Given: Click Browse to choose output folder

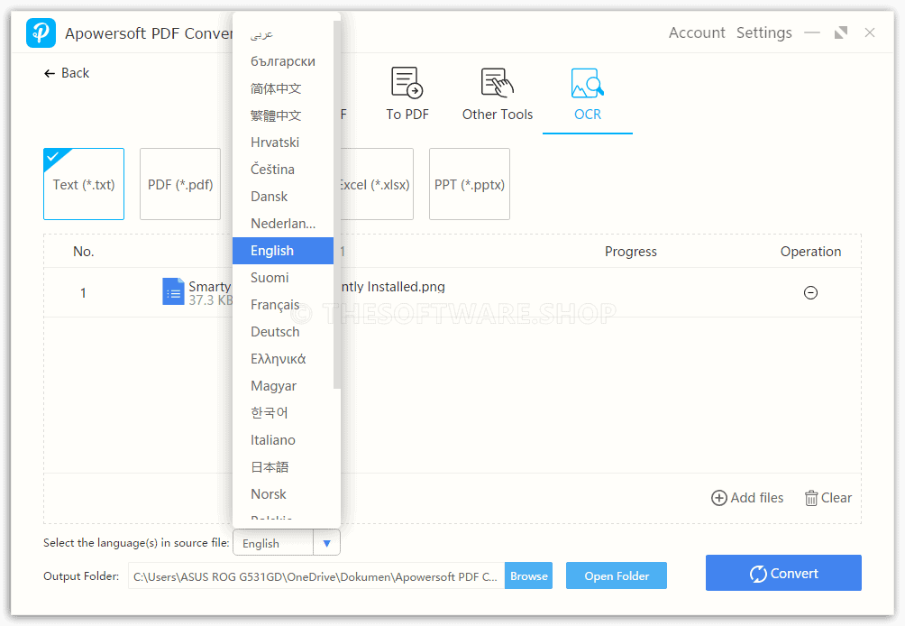Looking at the screenshot, I should point(529,575).
